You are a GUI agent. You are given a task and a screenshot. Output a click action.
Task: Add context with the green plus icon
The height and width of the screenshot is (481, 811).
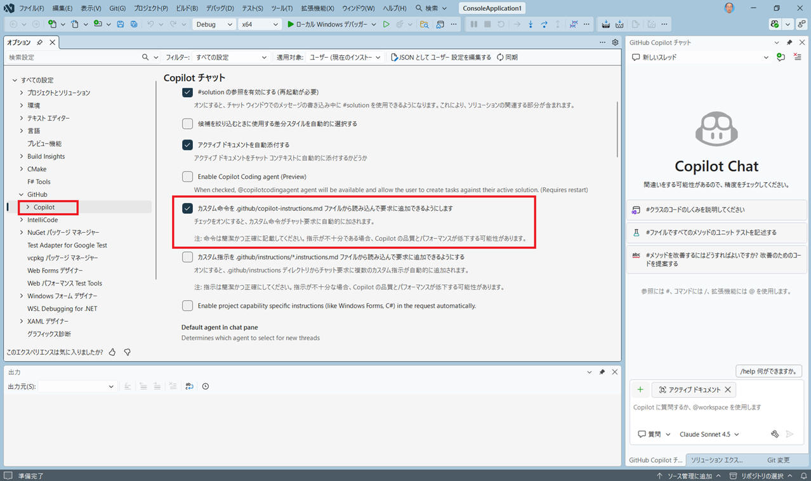[x=640, y=389]
